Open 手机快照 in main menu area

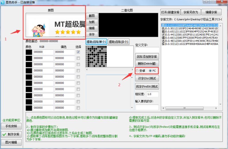pos(11,126)
